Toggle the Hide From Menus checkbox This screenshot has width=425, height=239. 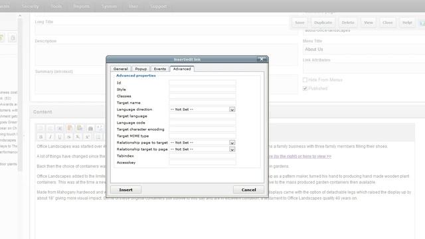tap(305, 80)
